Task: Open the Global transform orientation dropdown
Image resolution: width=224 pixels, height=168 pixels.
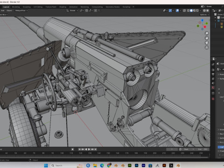Action: click(x=72, y=11)
